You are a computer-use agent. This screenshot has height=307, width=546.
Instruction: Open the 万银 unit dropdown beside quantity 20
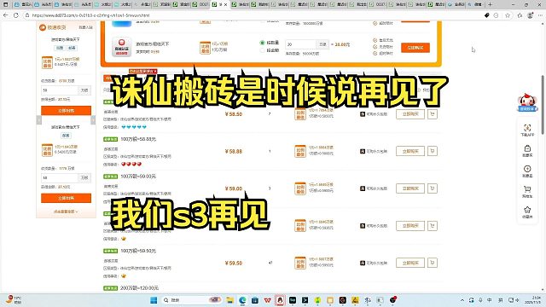(322, 44)
